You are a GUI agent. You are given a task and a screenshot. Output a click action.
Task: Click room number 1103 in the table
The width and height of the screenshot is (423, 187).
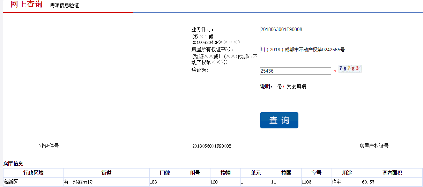306,182
